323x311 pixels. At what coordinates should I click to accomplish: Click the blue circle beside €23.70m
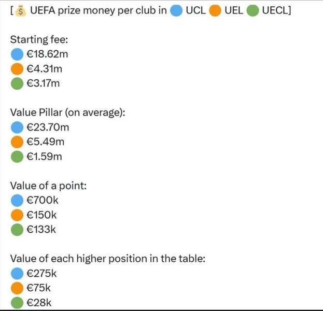tap(17, 128)
